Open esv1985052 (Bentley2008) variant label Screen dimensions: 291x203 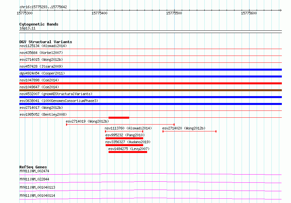(x=43, y=114)
